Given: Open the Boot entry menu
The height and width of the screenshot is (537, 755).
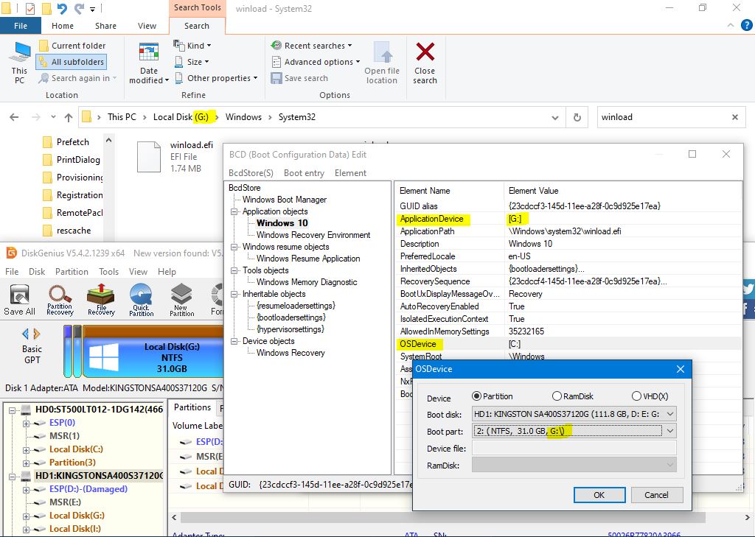Looking at the screenshot, I should point(304,173).
